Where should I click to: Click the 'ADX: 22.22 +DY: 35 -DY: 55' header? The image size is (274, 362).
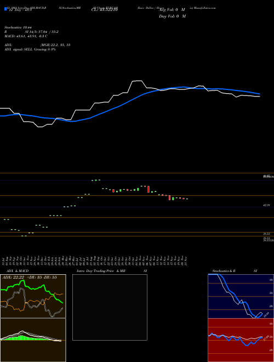coord(29,278)
